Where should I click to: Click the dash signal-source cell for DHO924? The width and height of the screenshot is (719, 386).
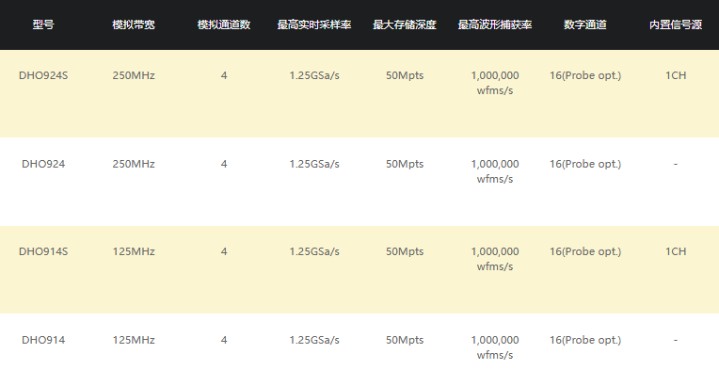tap(676, 164)
